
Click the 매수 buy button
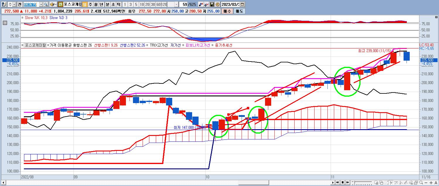227,11
